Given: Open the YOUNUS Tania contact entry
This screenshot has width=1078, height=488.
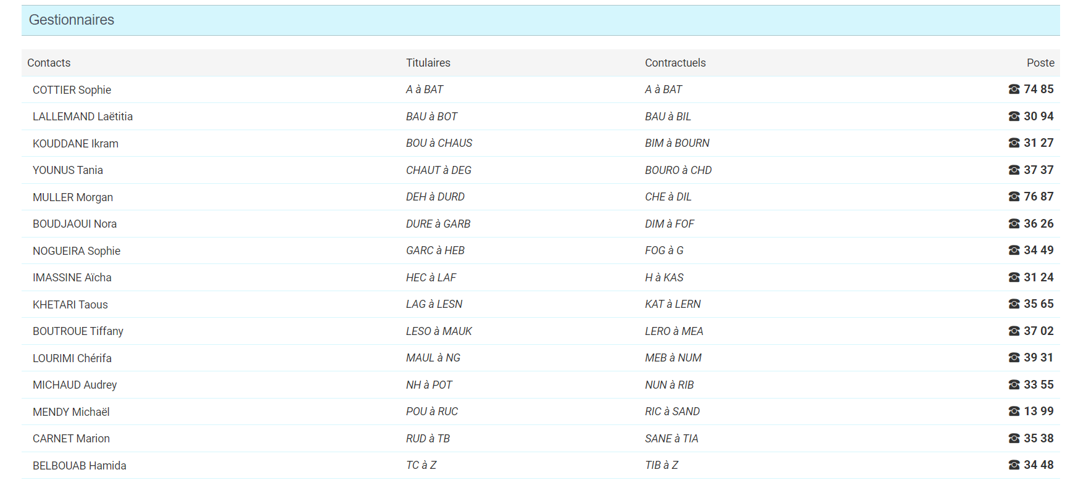Looking at the screenshot, I should point(68,170).
